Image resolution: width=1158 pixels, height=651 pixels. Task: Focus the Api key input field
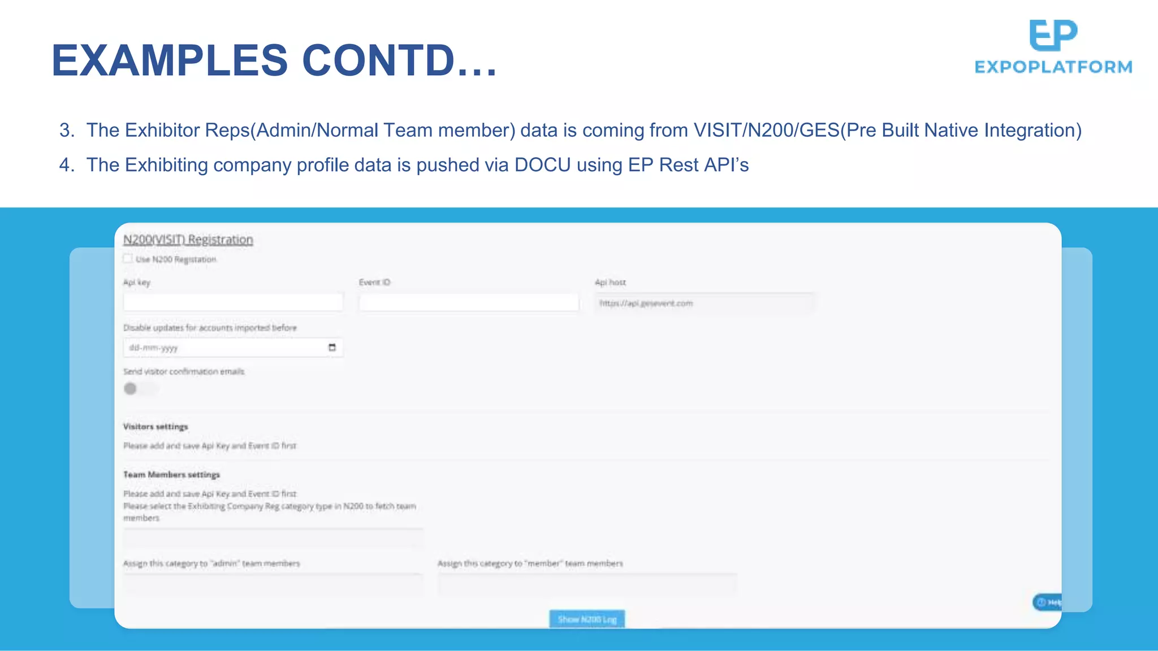(x=233, y=302)
